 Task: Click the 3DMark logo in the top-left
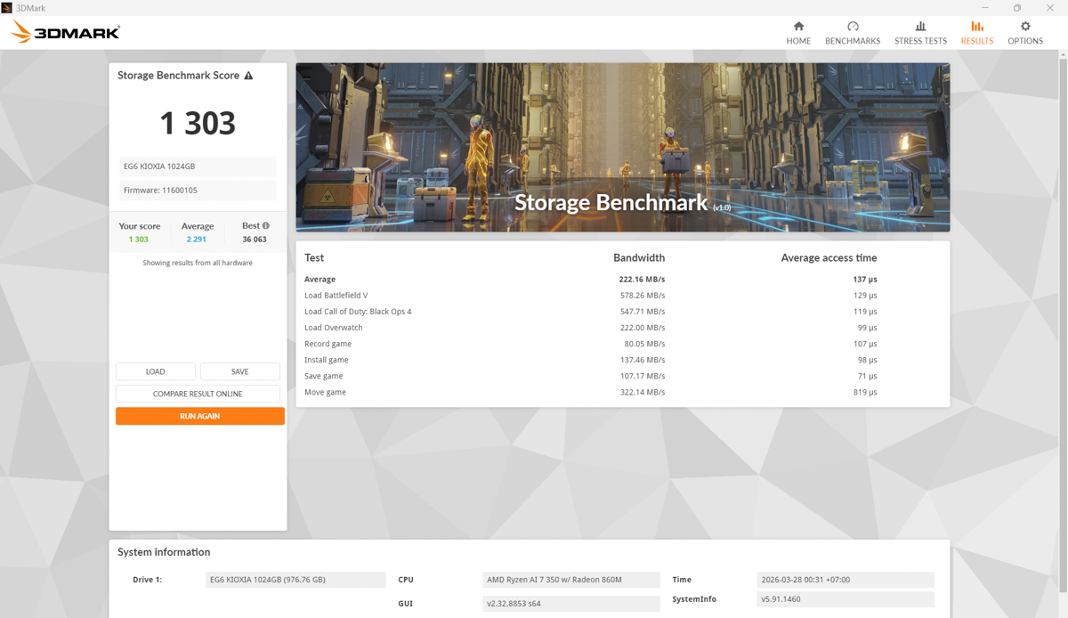coord(63,32)
